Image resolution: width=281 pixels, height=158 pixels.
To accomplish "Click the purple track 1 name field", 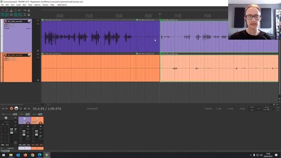I will coord(17,22).
